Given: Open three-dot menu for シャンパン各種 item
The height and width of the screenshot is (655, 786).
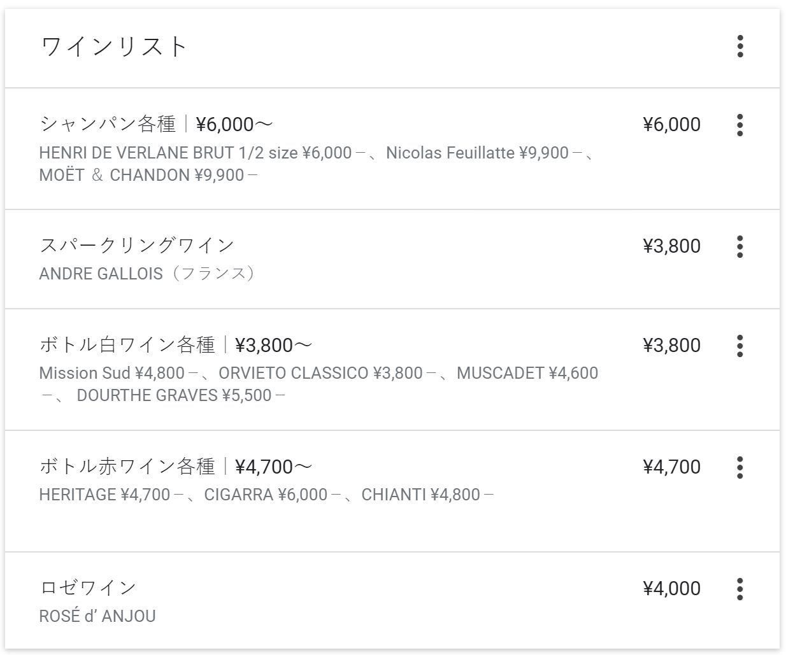Looking at the screenshot, I should click(740, 125).
